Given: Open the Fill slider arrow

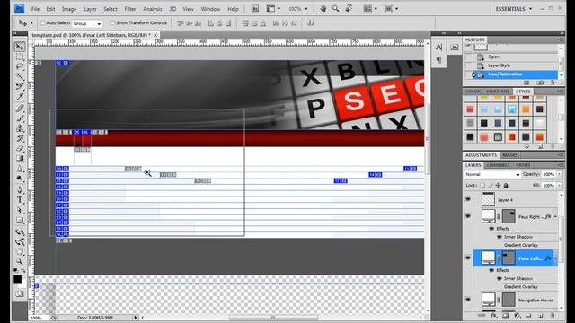Looking at the screenshot, I should (x=559, y=186).
